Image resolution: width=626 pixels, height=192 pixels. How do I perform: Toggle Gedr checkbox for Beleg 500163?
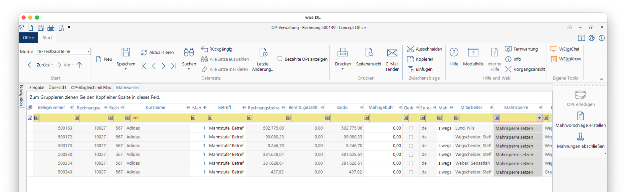pyautogui.click(x=411, y=128)
